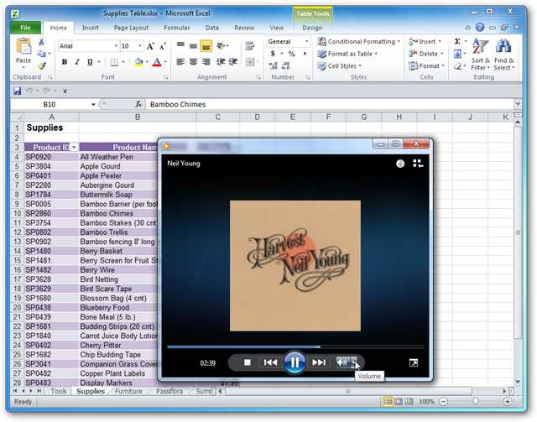The image size is (537, 422).
Task: Click the Insert Function fx icon
Action: point(138,104)
